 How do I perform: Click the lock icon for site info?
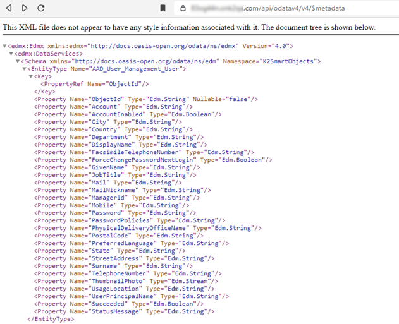[x=183, y=8]
